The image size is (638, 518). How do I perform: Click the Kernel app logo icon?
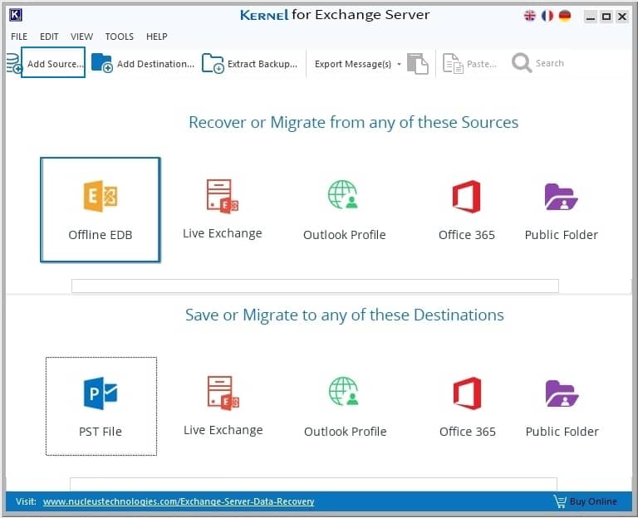pos(16,16)
